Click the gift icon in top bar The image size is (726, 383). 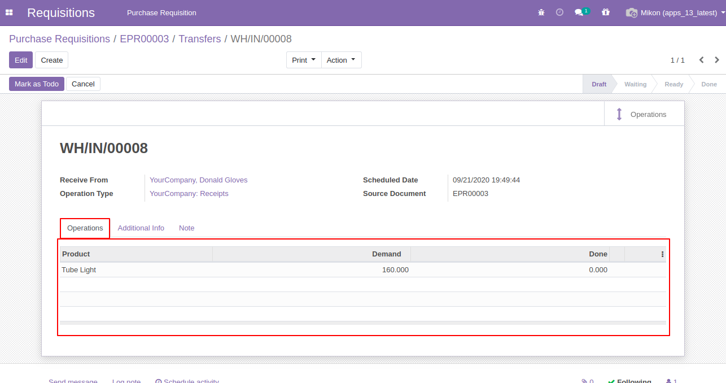(x=606, y=12)
